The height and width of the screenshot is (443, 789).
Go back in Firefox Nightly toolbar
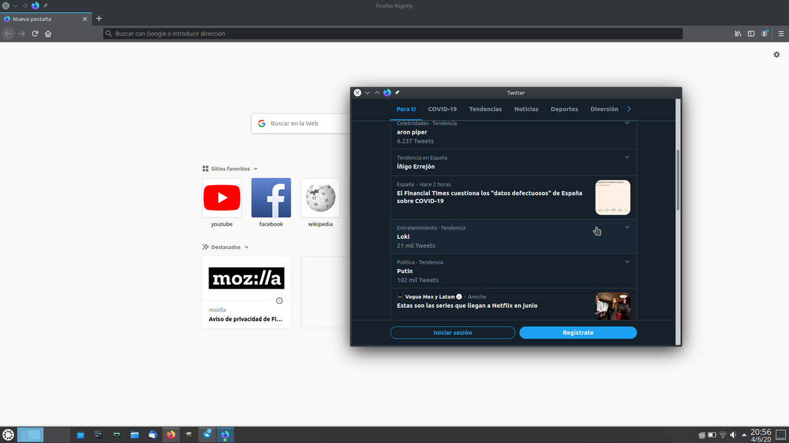[9, 33]
